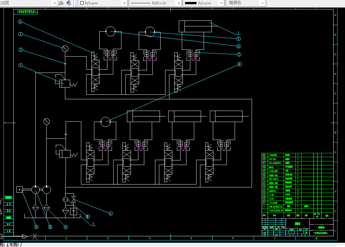Select balloon number 6 on the right
The height and width of the screenshot is (247, 345).
[x=239, y=47]
